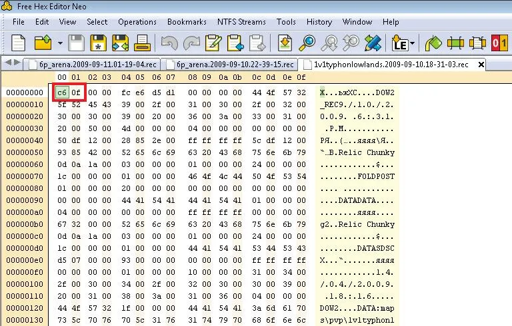
Task: Click the Redo arrow icon
Action: pyautogui.click(x=191, y=43)
